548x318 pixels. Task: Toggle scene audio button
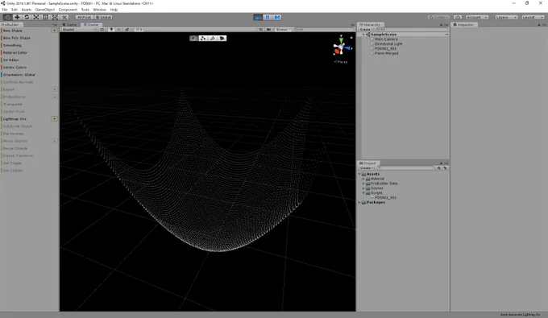pos(119,30)
